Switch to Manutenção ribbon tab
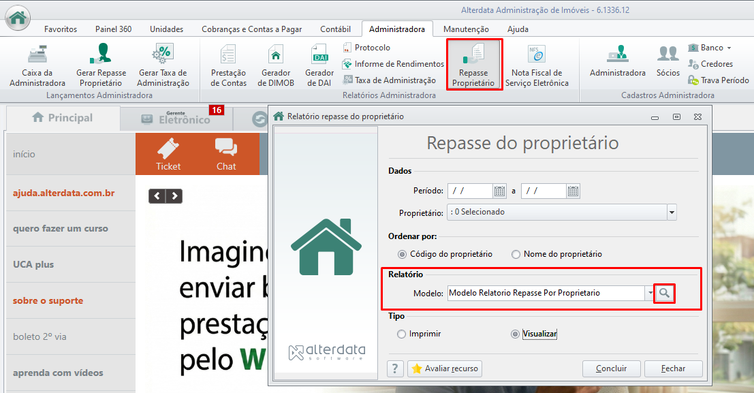This screenshot has height=393, width=754. click(x=466, y=29)
